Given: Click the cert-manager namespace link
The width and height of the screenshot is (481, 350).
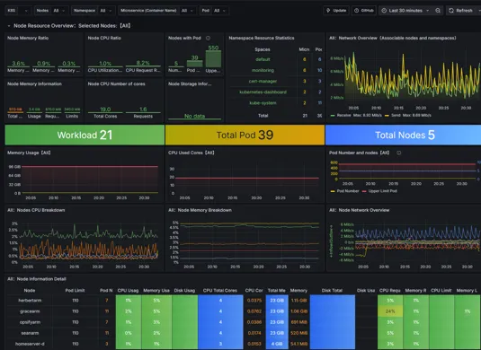Looking at the screenshot, I should click(263, 81).
